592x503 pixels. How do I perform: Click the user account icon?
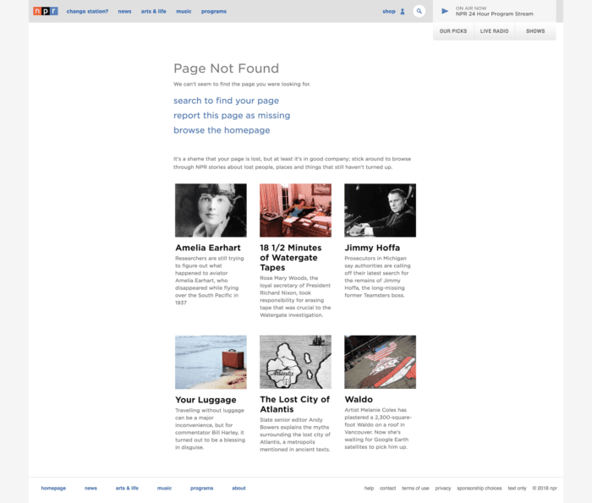click(403, 12)
